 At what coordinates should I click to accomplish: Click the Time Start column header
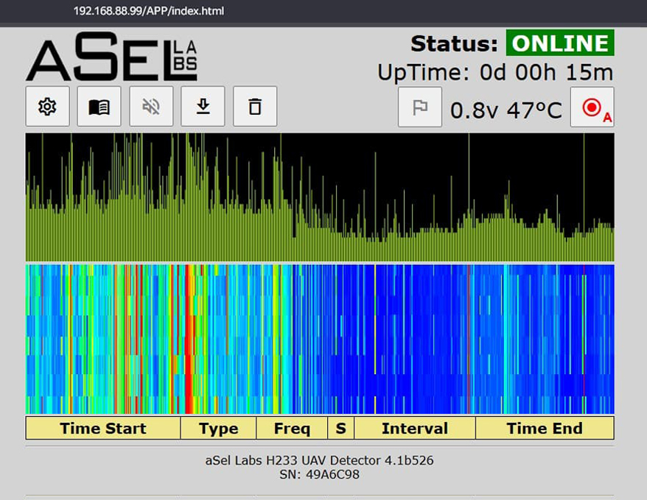[x=102, y=429]
